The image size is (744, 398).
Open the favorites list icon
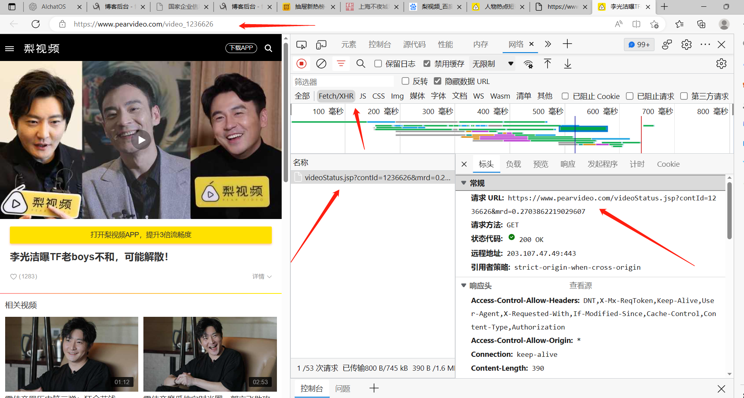click(679, 24)
